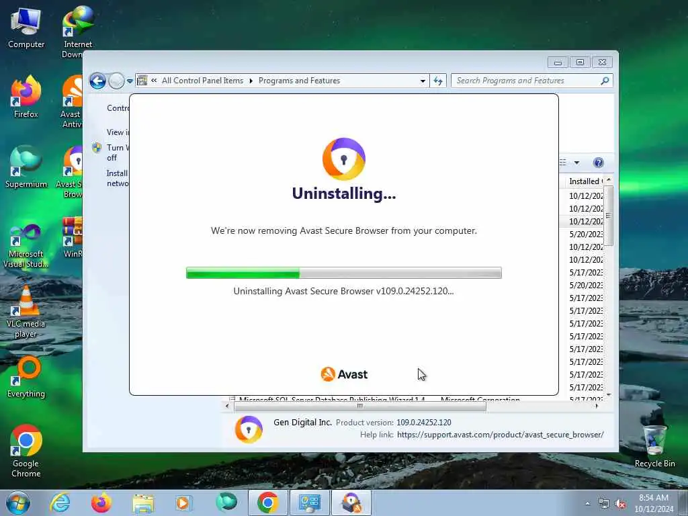Image resolution: width=688 pixels, height=516 pixels.
Task: Click the muted volume icon in the tray
Action: [620, 504]
